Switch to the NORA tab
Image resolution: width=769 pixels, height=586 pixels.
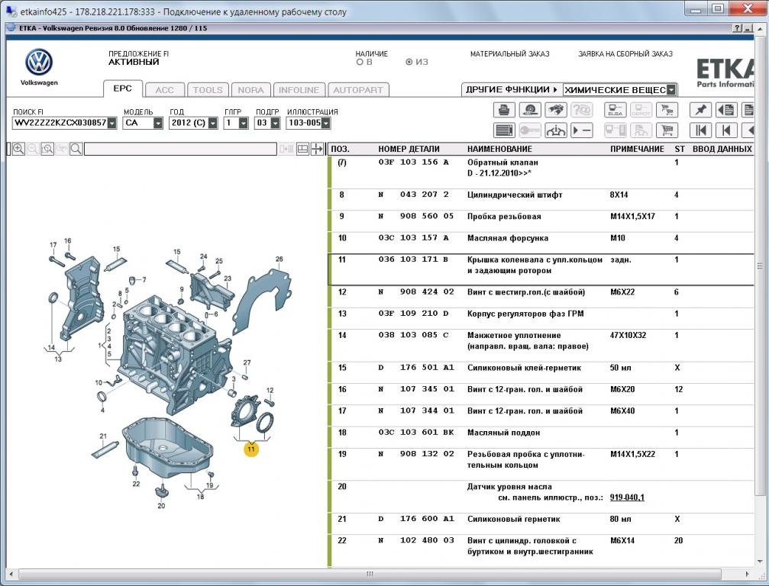[x=251, y=90]
